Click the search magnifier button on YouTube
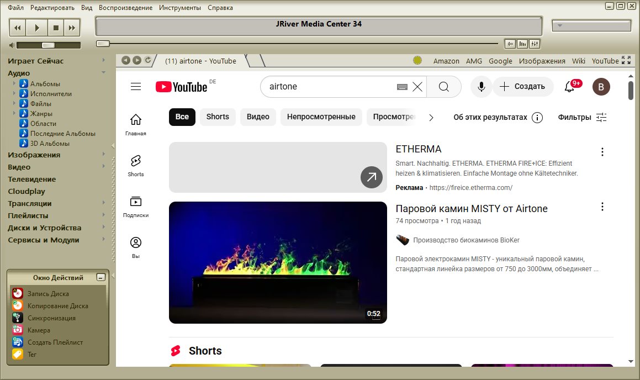The width and height of the screenshot is (640, 380). click(444, 87)
